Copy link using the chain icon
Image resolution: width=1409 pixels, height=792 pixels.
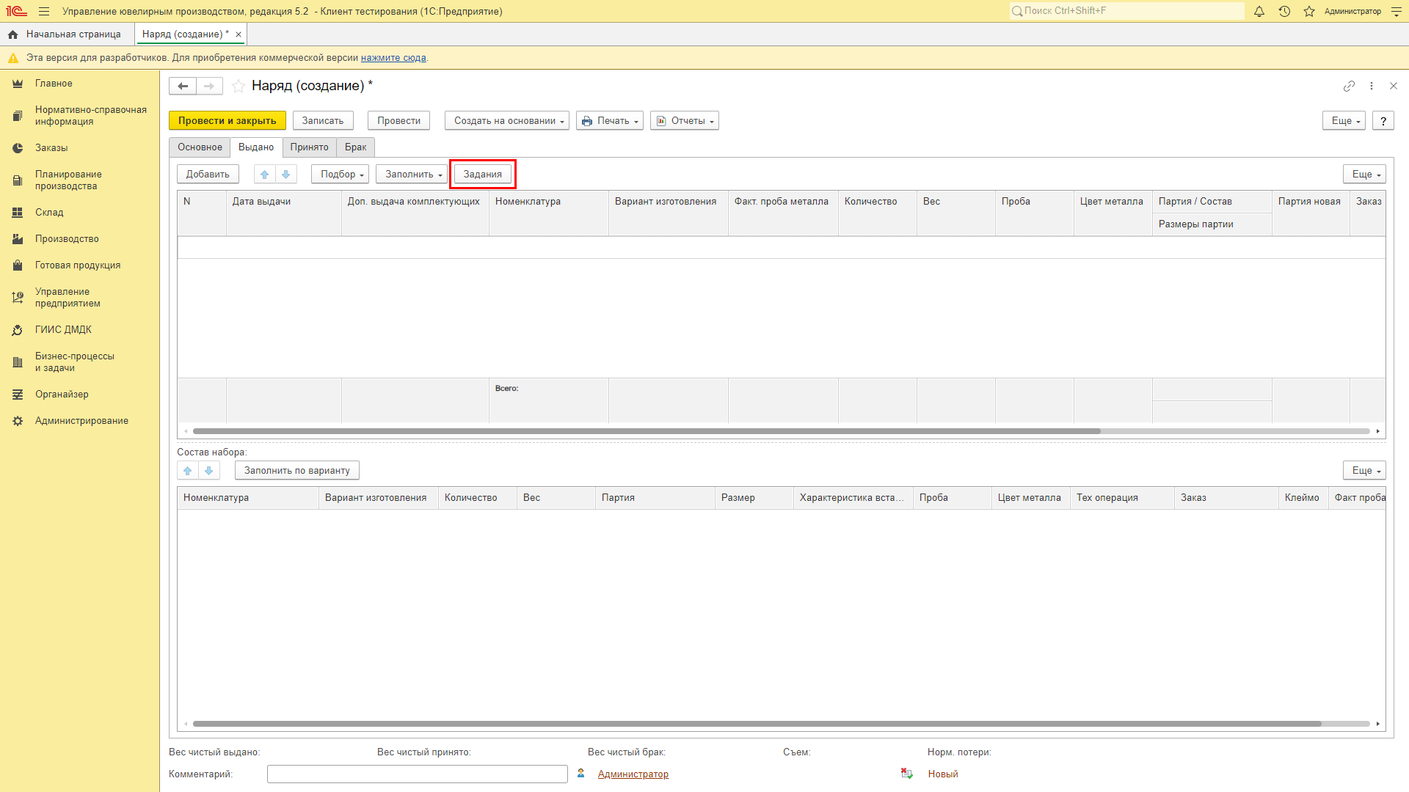tap(1349, 86)
